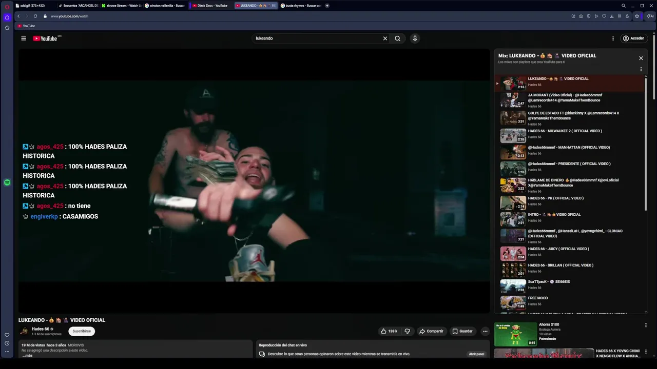The width and height of the screenshot is (657, 369).
Task: Switch to the elvowe Stream Kick tab
Action: click(122, 6)
